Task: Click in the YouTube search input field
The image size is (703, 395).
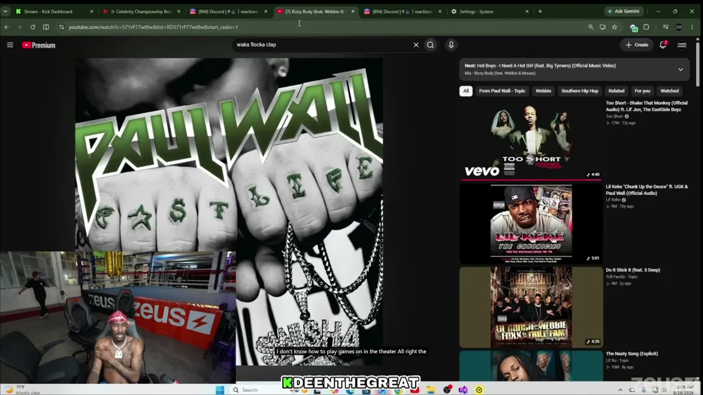Action: pos(321,45)
